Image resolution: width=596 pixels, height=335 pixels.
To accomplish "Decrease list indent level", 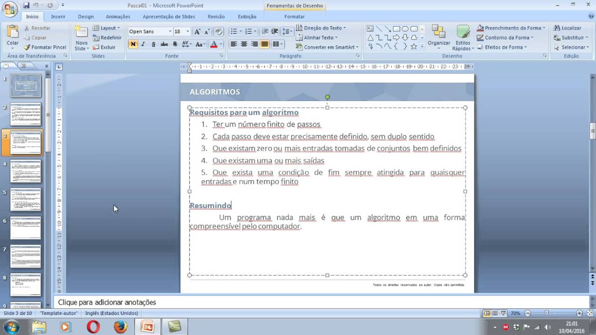I will (265, 32).
